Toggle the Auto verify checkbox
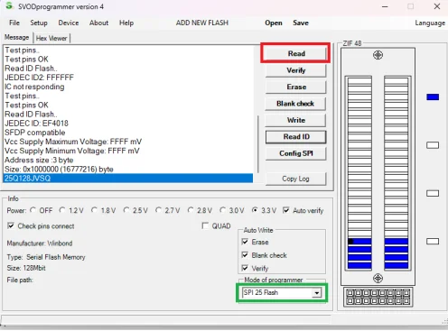Viewport: 448px width, 331px height. click(286, 210)
